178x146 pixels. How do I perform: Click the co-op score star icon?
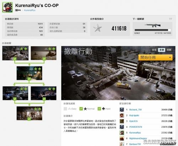(98, 28)
